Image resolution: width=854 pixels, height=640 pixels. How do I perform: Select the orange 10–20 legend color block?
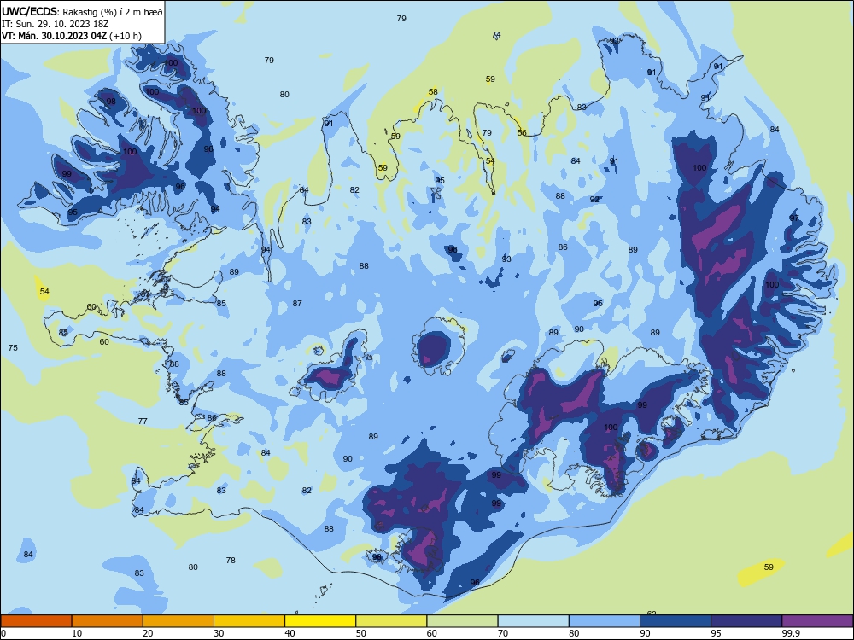pyautogui.click(x=108, y=621)
